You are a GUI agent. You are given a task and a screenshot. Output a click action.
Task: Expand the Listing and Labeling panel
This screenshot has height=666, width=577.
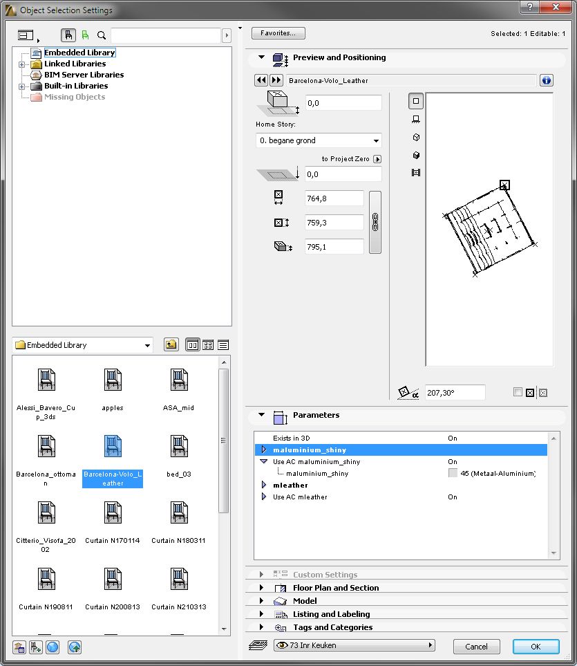[x=261, y=613]
